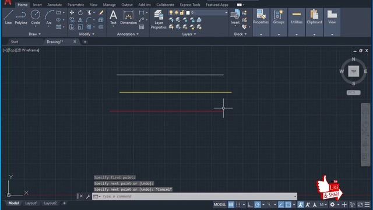The width and height of the screenshot is (373, 210).
Task: Click the Scale tool
Action: click(80, 27)
